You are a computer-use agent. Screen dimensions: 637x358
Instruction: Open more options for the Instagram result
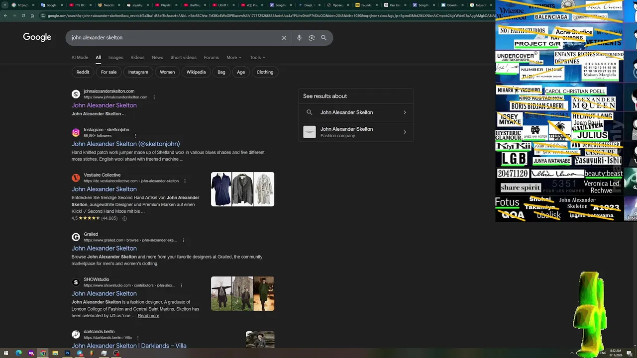[135, 136]
